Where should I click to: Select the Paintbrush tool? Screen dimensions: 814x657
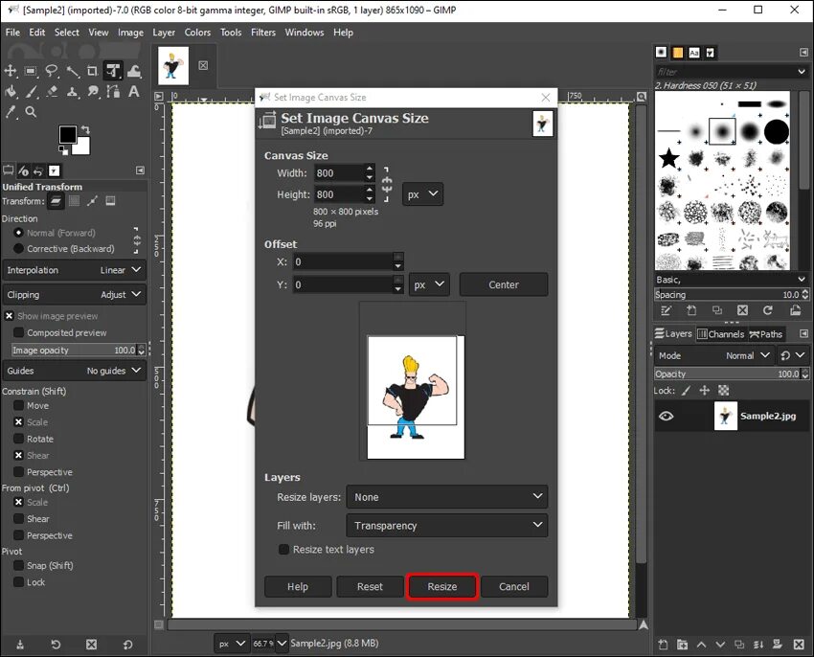tap(32, 92)
